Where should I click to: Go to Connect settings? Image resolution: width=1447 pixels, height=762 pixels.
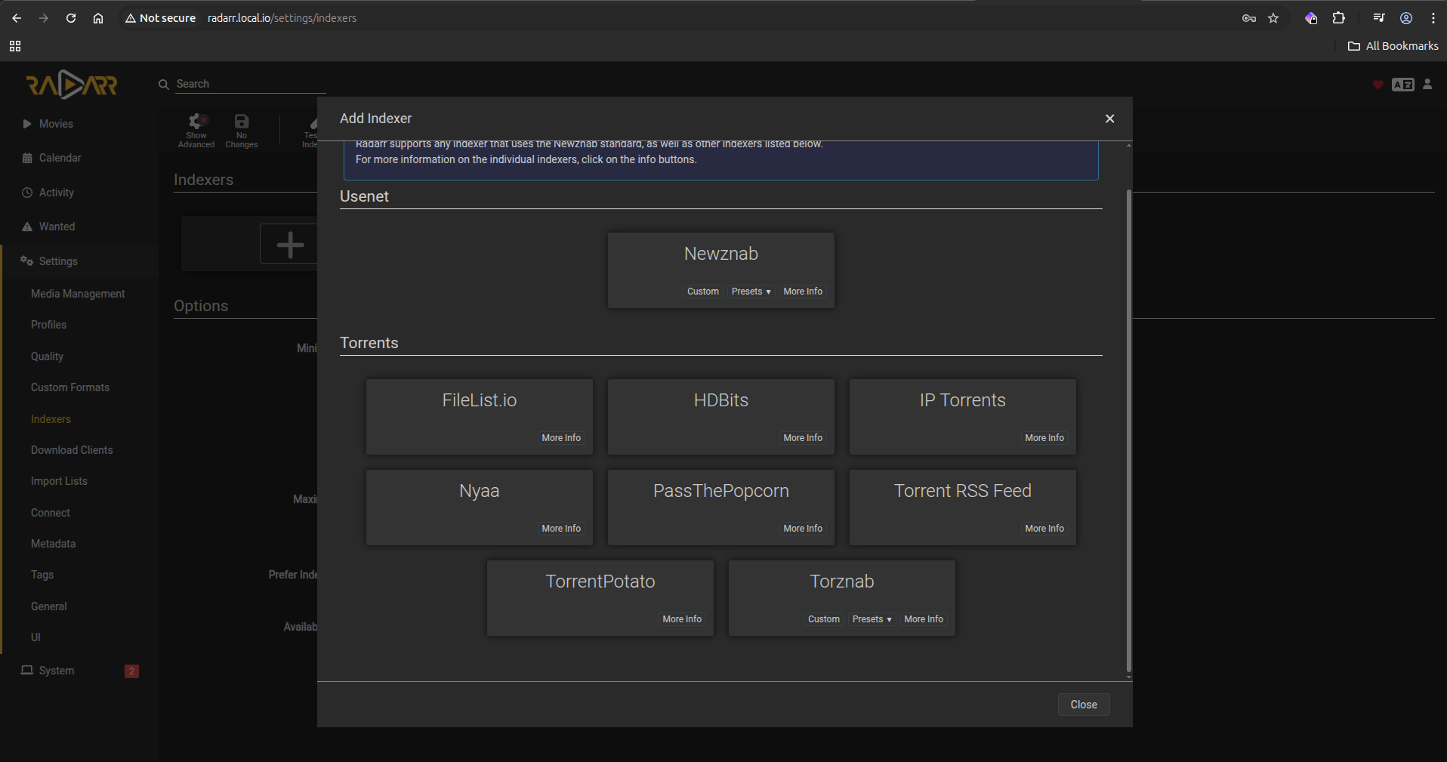pyautogui.click(x=51, y=513)
